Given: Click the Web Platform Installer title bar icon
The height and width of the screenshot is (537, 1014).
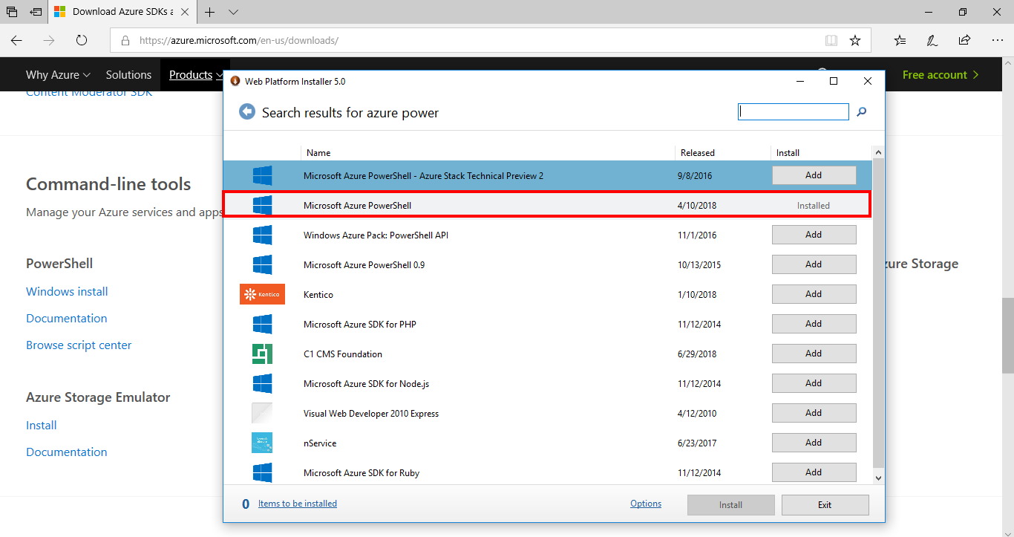Looking at the screenshot, I should point(235,81).
